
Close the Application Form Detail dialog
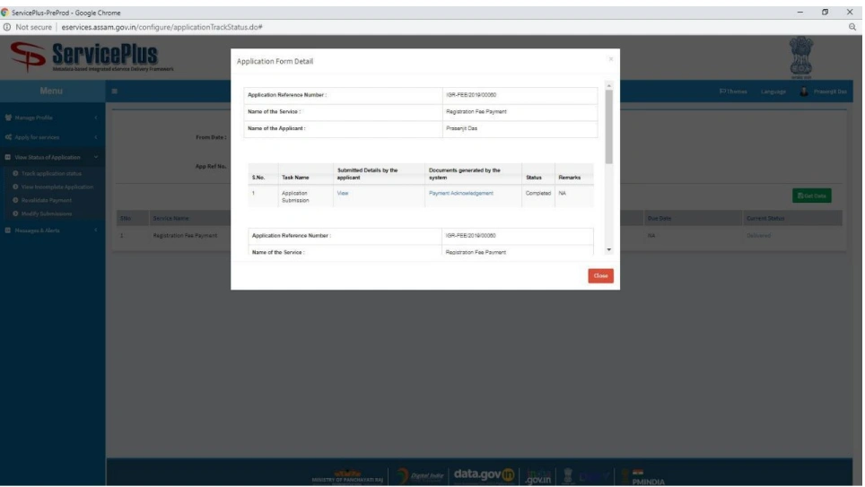pos(600,275)
